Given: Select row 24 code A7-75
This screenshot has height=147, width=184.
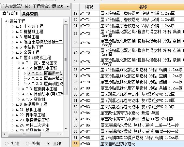Looking at the screenshot, I should [x=89, y=52].
